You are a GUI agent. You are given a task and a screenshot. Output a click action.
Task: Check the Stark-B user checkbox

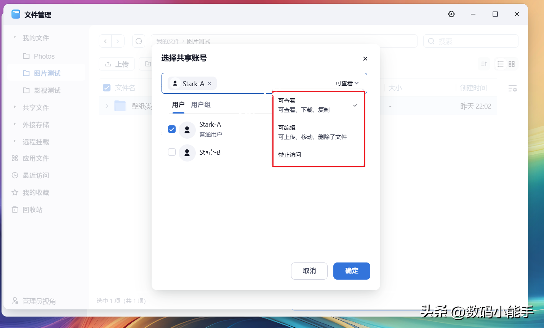[x=172, y=152]
